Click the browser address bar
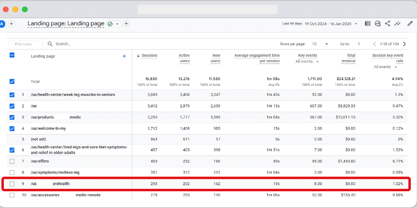This screenshot has height=208, width=417. click(207, 9)
